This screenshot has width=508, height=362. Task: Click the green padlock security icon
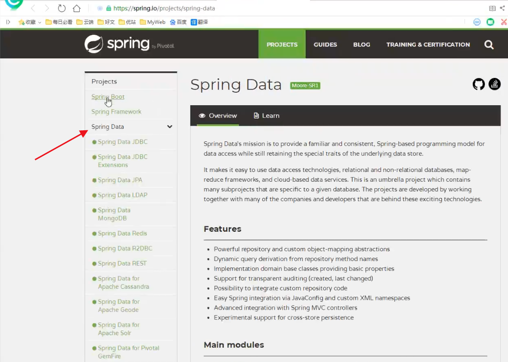(109, 8)
